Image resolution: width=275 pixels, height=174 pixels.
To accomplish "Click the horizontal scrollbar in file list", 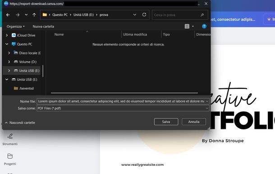I will [124, 93].
